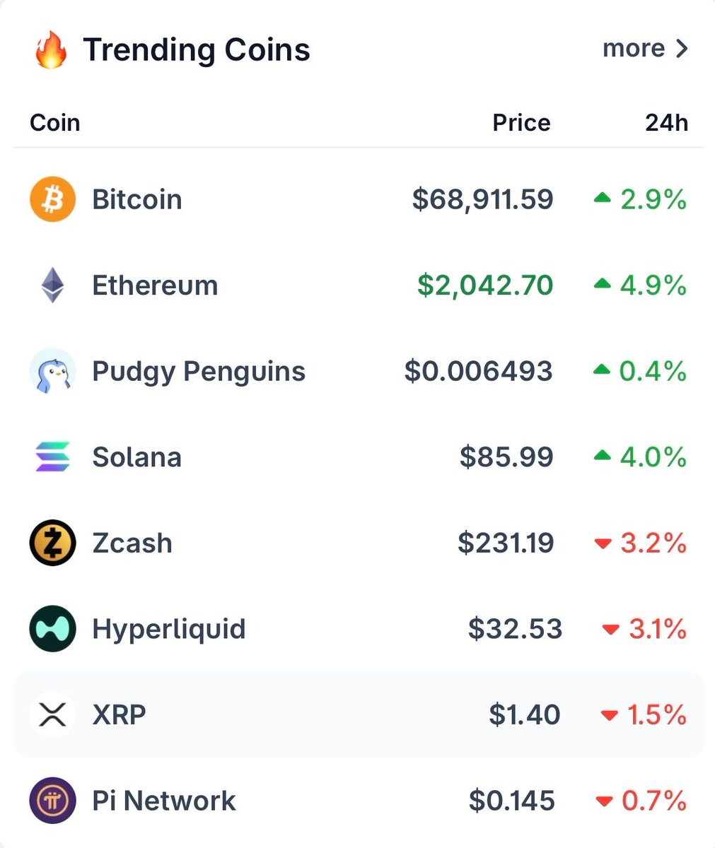Click the Solana logo icon
This screenshot has height=848, width=715.
tap(52, 457)
